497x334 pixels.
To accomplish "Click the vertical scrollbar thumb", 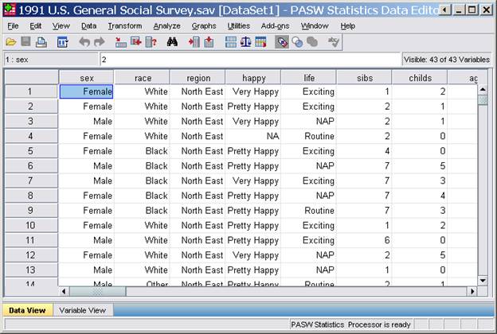I will click(483, 100).
